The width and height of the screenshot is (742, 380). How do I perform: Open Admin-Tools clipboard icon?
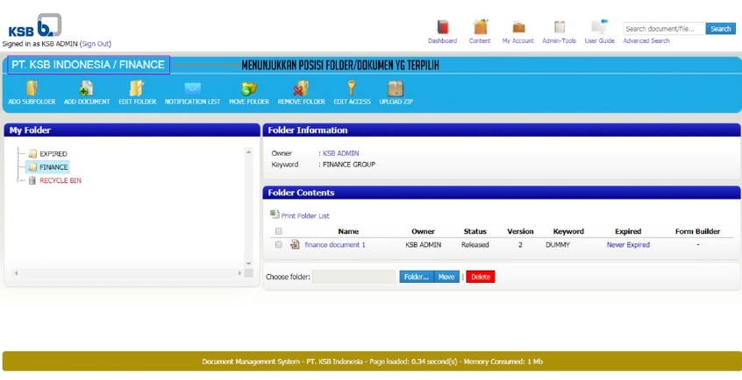[560, 27]
